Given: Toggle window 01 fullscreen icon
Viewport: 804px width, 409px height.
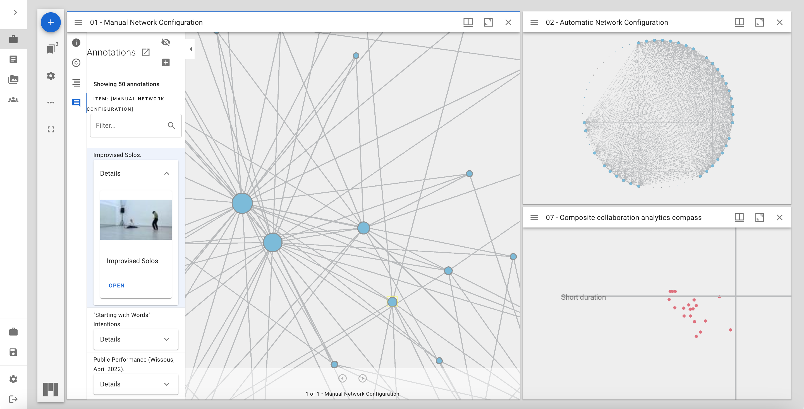Looking at the screenshot, I should tap(489, 23).
